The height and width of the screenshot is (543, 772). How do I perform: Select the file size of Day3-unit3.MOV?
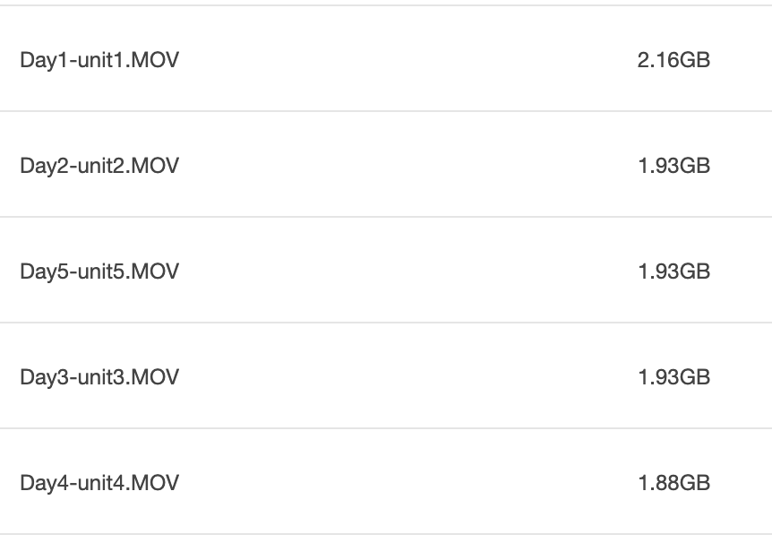[673, 377]
